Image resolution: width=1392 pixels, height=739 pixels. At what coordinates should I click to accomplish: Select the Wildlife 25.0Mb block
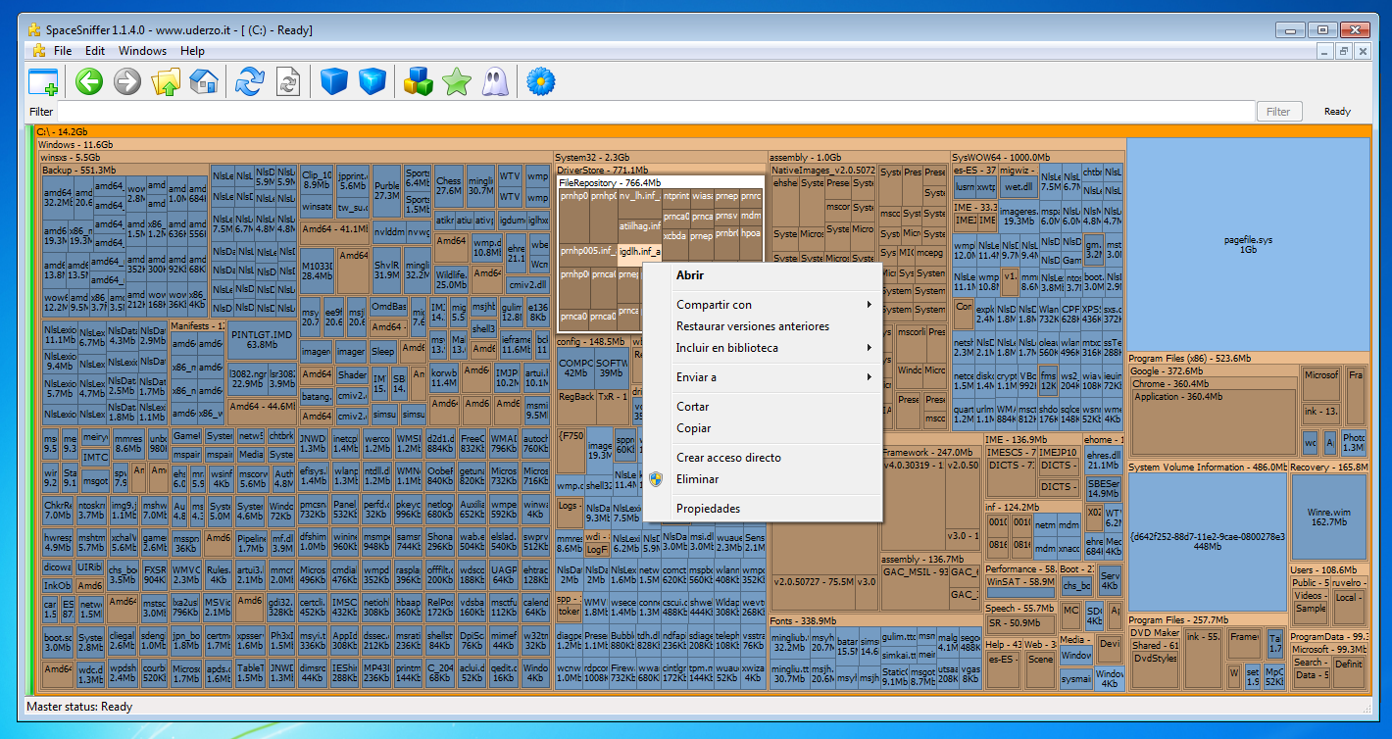[451, 279]
